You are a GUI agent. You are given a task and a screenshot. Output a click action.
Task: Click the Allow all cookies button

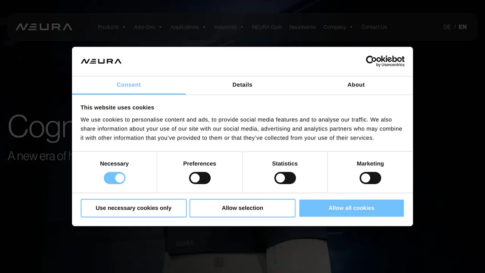click(351, 208)
